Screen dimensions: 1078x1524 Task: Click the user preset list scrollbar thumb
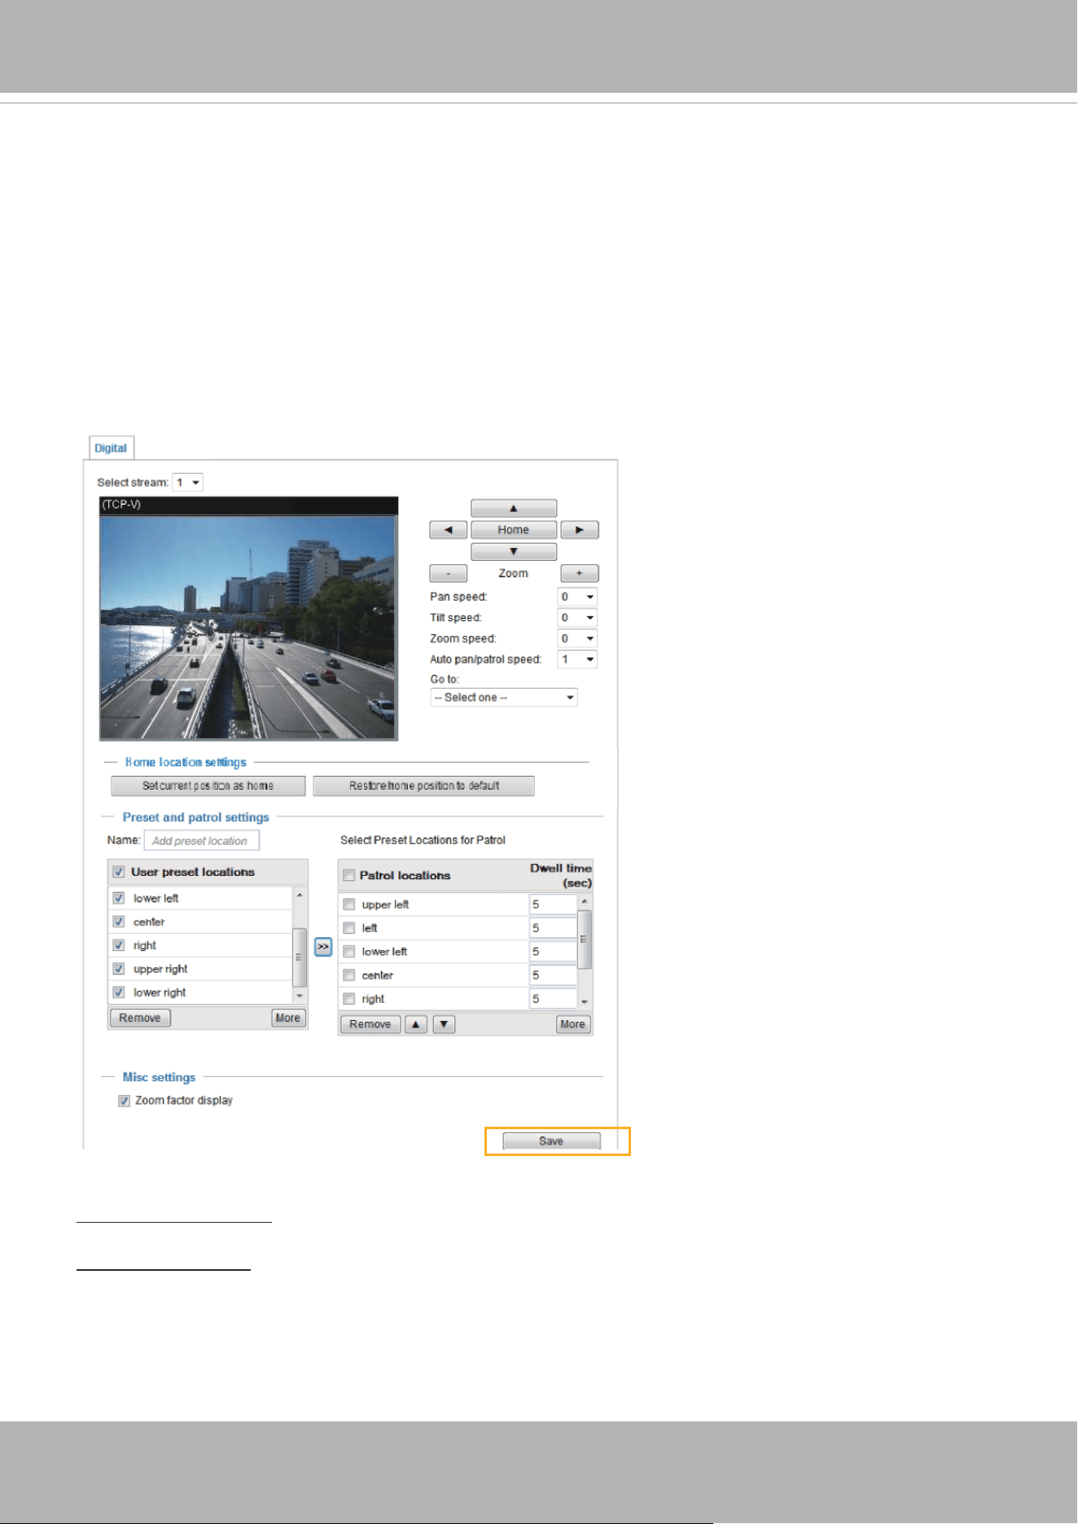(300, 957)
